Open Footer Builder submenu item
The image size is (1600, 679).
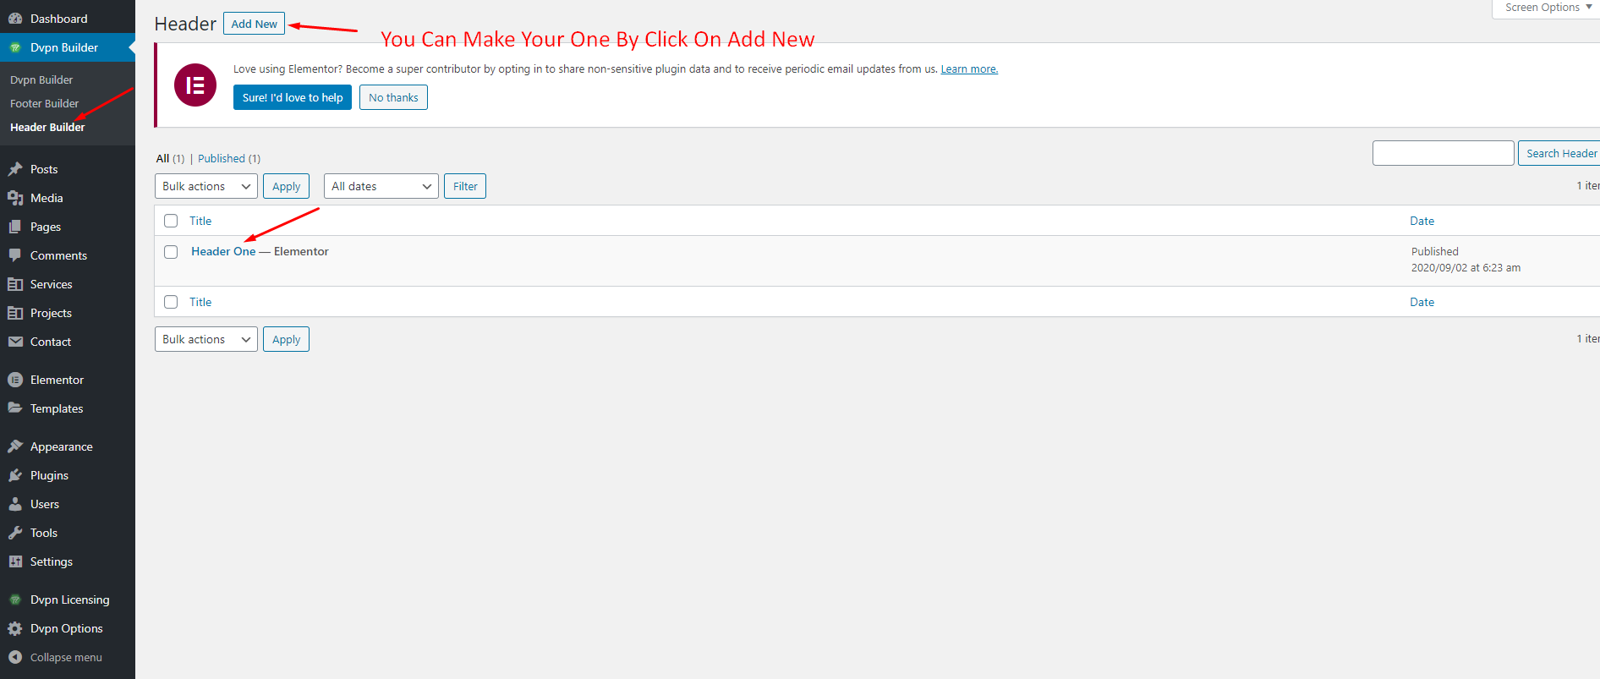point(44,103)
